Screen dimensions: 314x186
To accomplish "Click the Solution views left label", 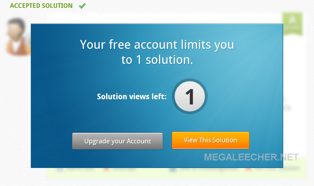I will click(x=132, y=97).
